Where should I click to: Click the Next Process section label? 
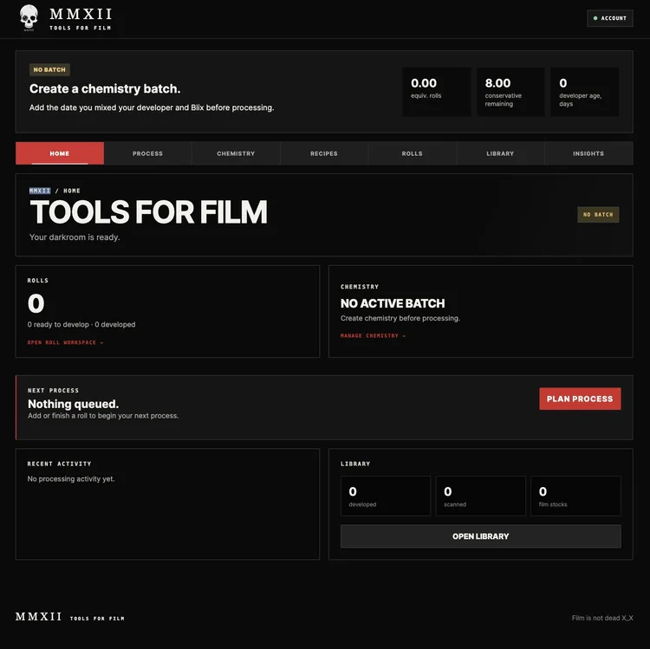(x=53, y=391)
